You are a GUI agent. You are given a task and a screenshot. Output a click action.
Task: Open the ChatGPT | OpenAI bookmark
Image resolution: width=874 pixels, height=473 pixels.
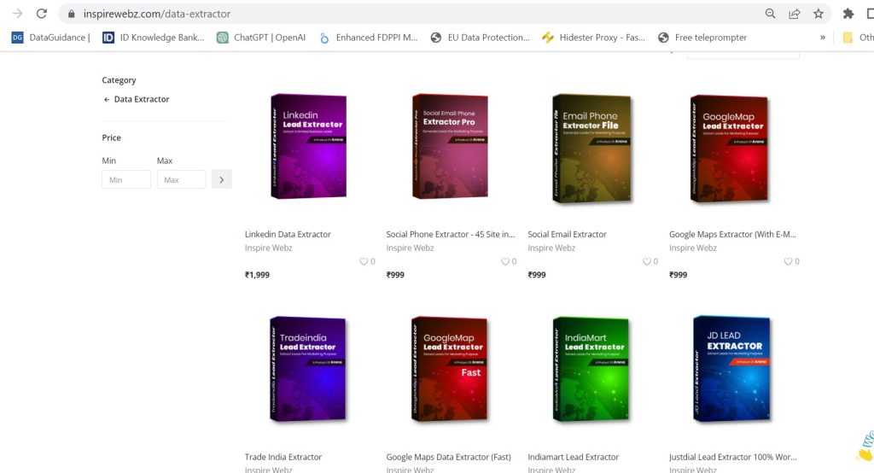click(261, 38)
